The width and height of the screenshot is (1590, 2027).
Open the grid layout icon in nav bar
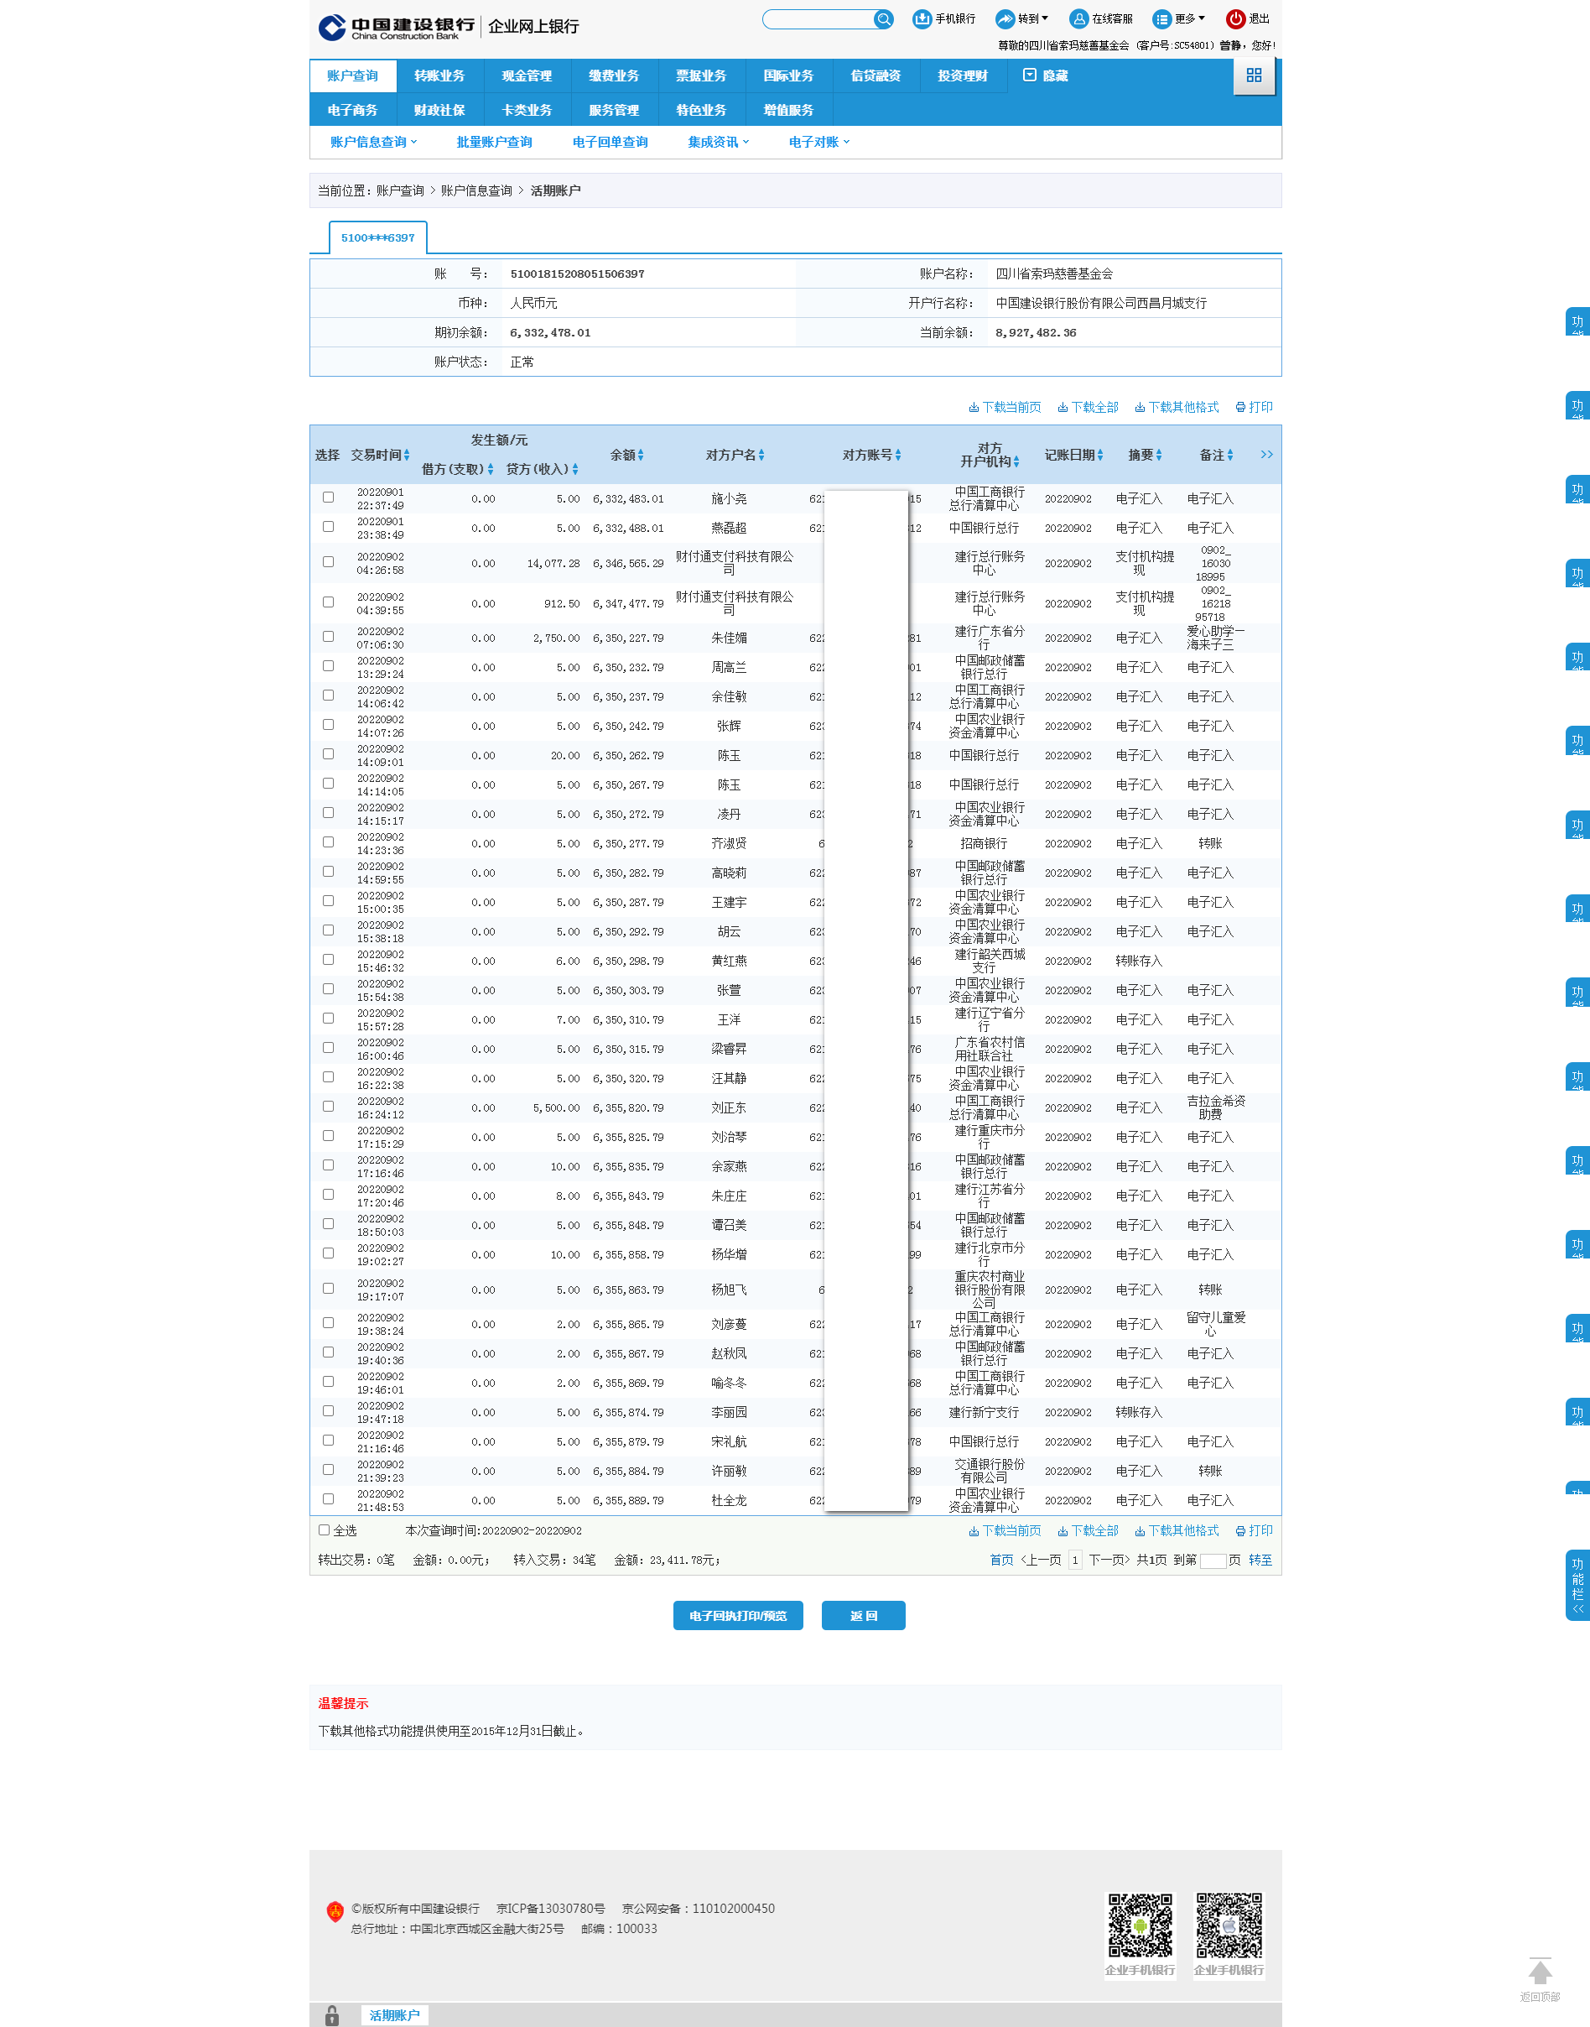pyautogui.click(x=1254, y=76)
